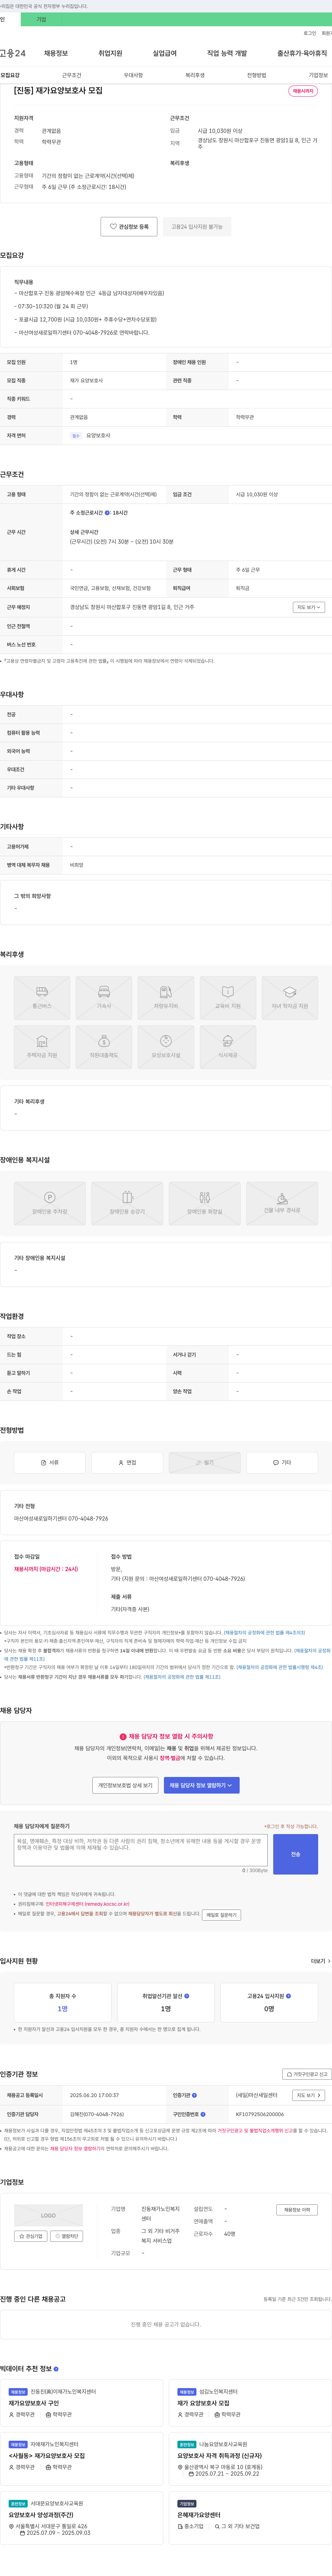Viewport: 332px width, 2576px height.
Task: Click 고용24 입사지원 불가능 button
Action: pyautogui.click(x=197, y=227)
